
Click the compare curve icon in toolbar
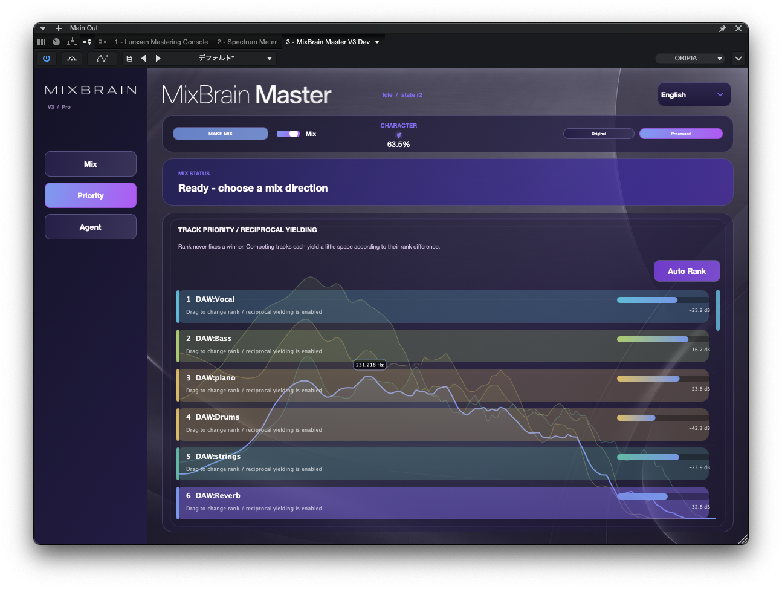click(72, 59)
